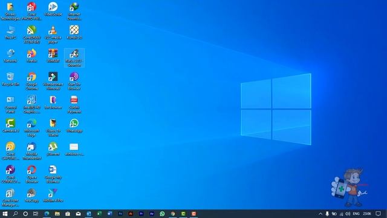Open Microsoft Store from the taskbar

(x=68, y=214)
